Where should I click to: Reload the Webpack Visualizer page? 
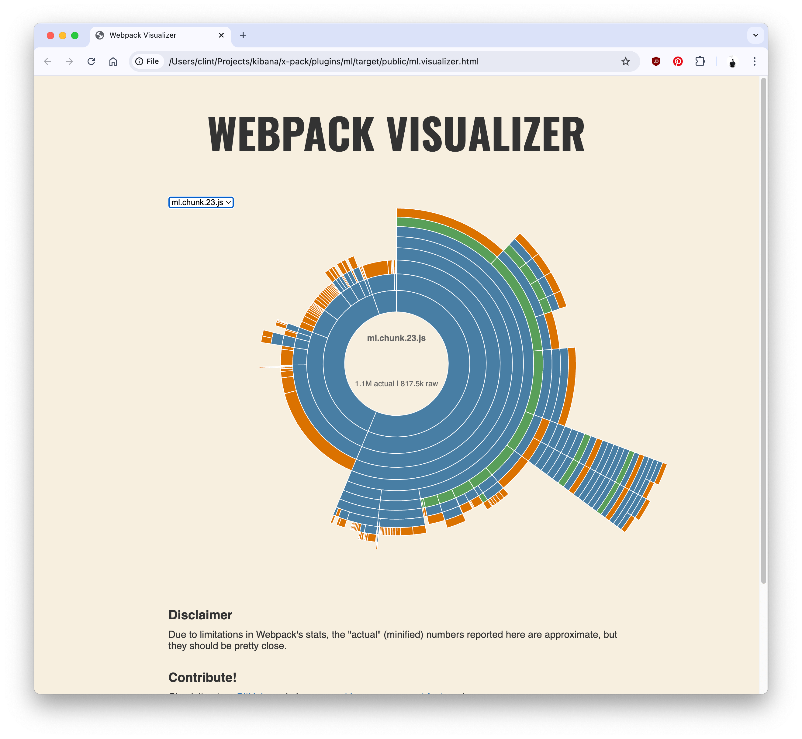91,62
